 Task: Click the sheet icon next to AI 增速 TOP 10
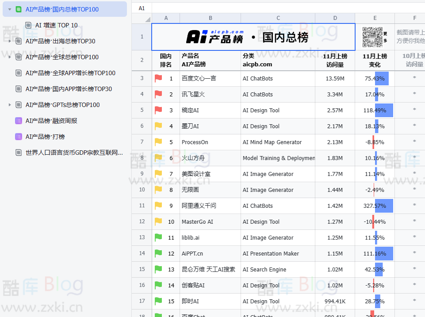coord(27,25)
